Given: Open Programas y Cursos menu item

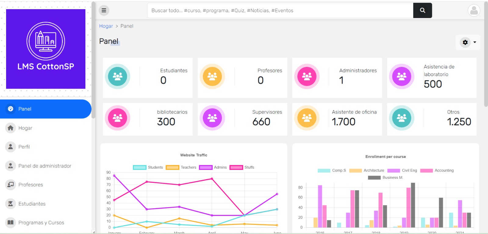Looking at the screenshot, I should pyautogui.click(x=46, y=222).
